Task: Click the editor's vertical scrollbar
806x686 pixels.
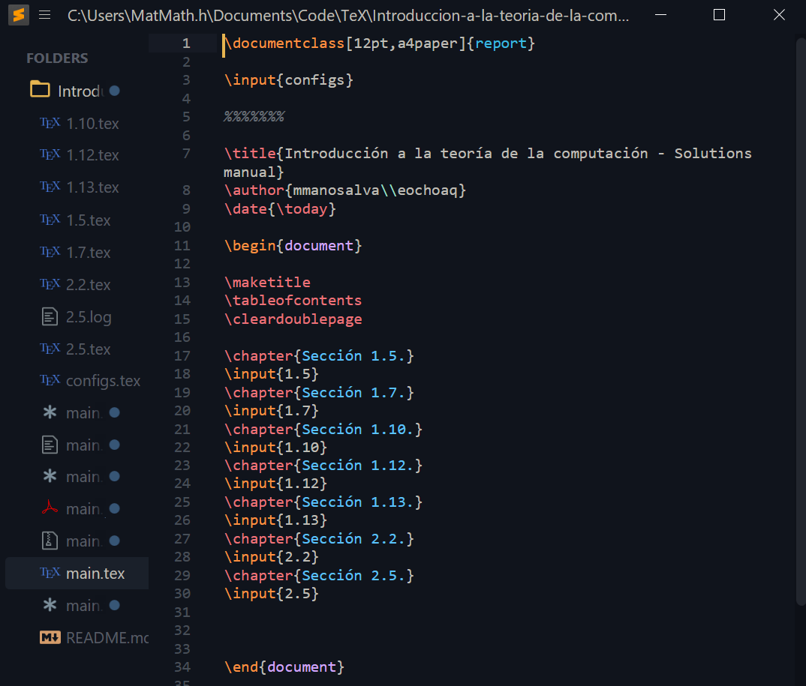Action: click(800, 321)
